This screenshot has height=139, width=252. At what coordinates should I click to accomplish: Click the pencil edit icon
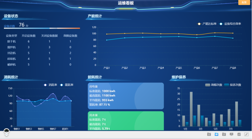pyautogui.click(x=246, y=134)
